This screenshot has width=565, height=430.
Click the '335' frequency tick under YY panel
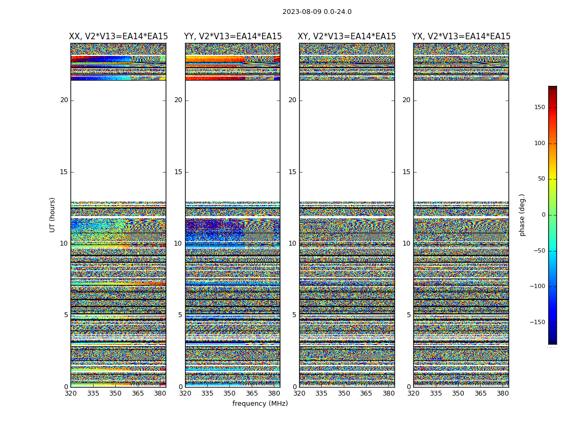tap(207, 393)
